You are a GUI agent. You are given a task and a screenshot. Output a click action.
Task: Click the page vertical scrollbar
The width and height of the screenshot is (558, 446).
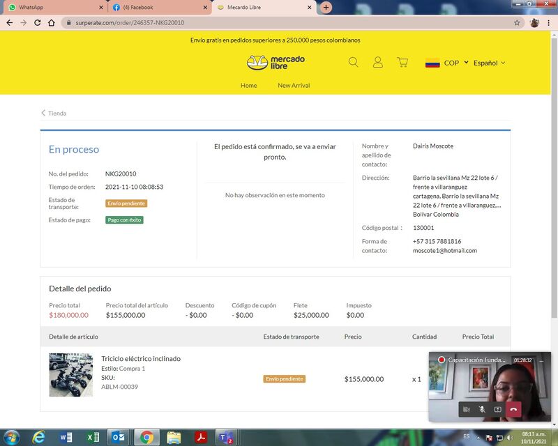[x=554, y=178]
